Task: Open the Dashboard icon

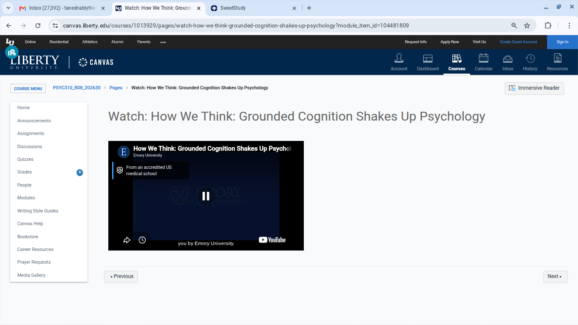Action: [428, 62]
